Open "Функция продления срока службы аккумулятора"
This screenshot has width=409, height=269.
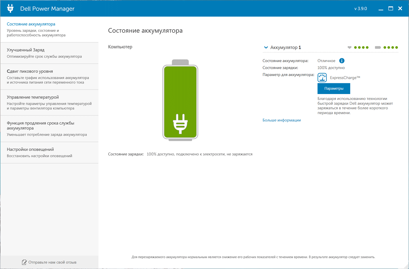click(x=49, y=129)
